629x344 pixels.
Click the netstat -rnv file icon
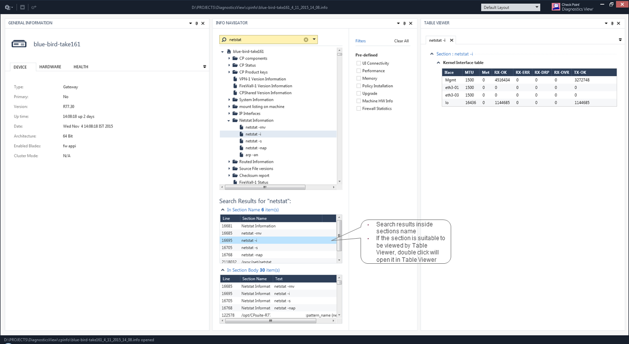coord(241,127)
